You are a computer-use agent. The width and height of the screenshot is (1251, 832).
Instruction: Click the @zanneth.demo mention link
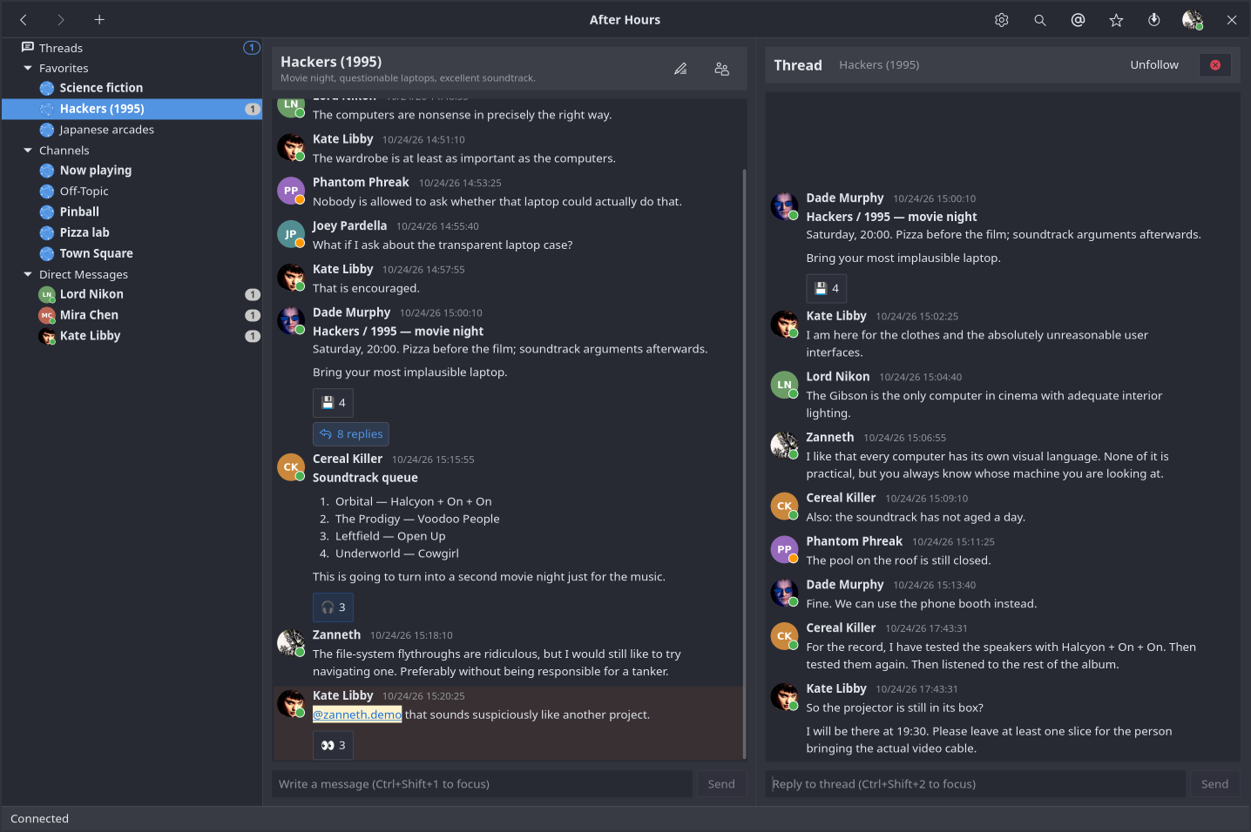coord(357,715)
